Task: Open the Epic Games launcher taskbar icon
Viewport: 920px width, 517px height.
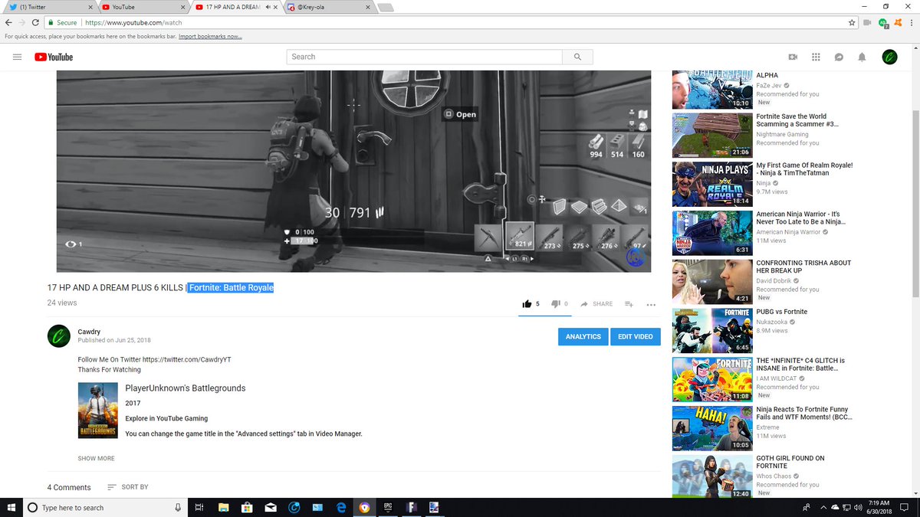Action: click(x=388, y=507)
